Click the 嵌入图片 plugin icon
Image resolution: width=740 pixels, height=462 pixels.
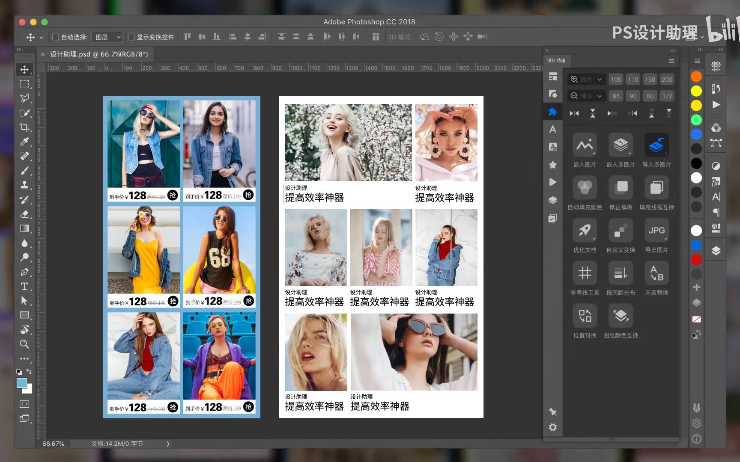pyautogui.click(x=585, y=145)
